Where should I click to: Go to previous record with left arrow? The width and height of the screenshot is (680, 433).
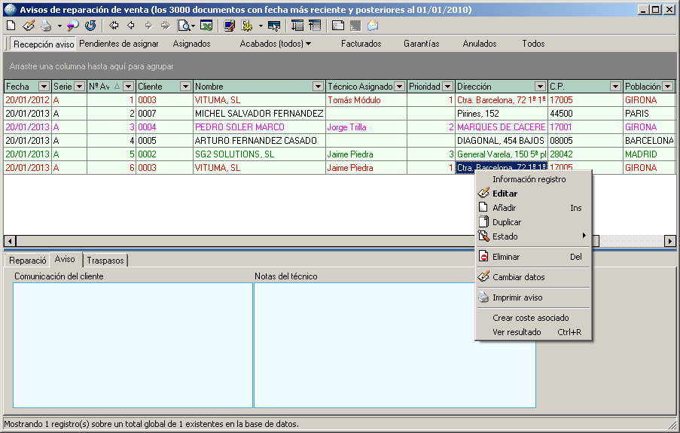(131, 26)
